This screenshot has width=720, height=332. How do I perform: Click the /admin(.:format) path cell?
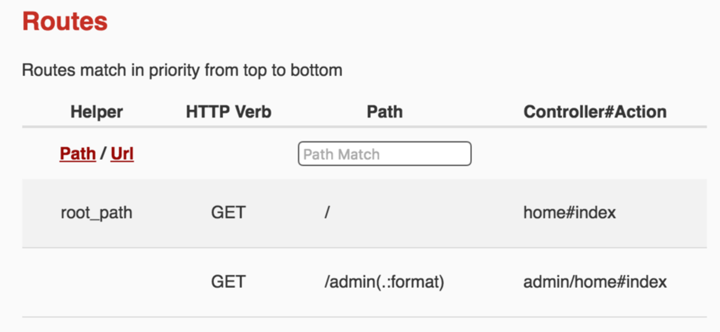point(384,282)
